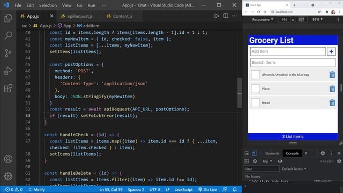Focus the console Filter field
Image resolution: width=343 pixels, height=193 pixels.
[261, 169]
